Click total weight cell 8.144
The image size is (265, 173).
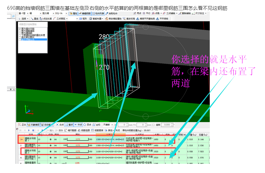click(x=203, y=139)
